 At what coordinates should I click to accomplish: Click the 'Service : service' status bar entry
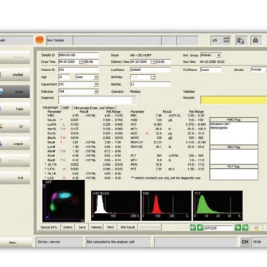[x=49, y=242]
